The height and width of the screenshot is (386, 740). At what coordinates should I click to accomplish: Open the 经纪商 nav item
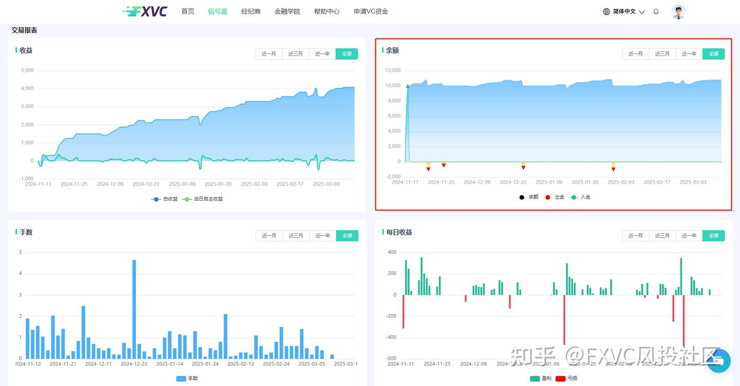pos(251,11)
